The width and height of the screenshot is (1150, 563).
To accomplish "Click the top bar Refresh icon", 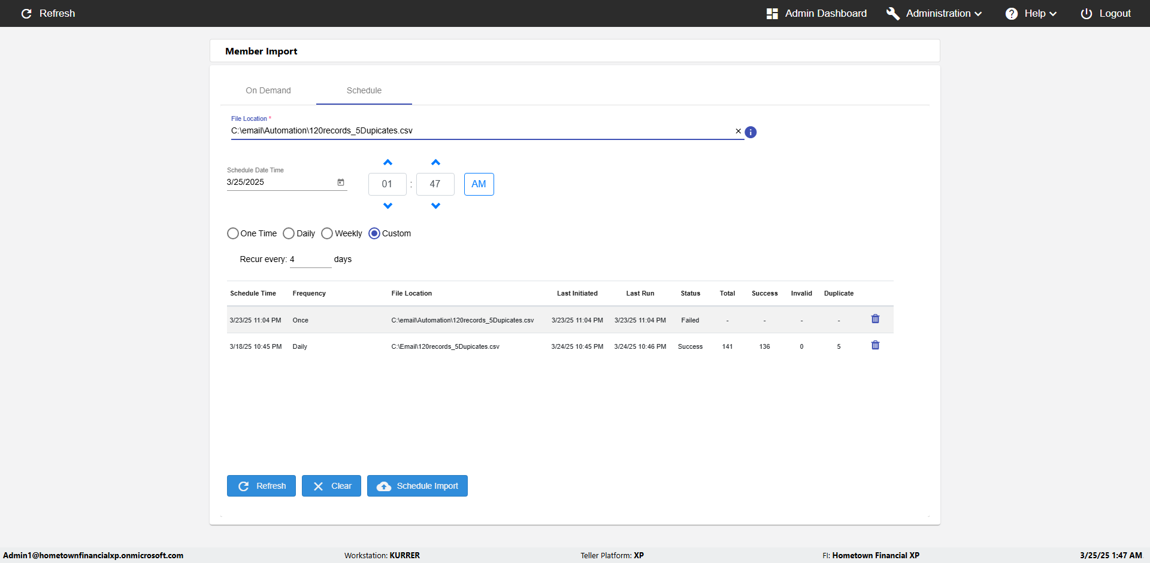I will click(x=26, y=13).
